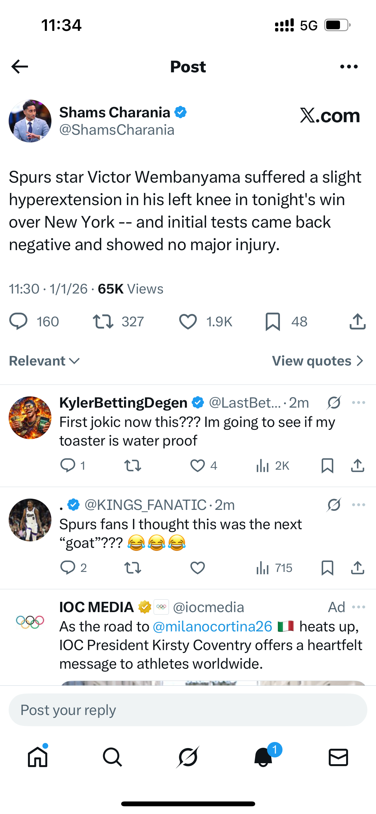The height and width of the screenshot is (814, 376).
Task: Open the Notifications bell tab
Action: point(264,757)
